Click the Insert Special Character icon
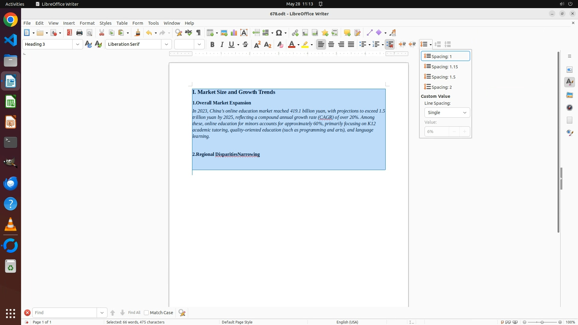This screenshot has width=578, height=325. click(279, 33)
